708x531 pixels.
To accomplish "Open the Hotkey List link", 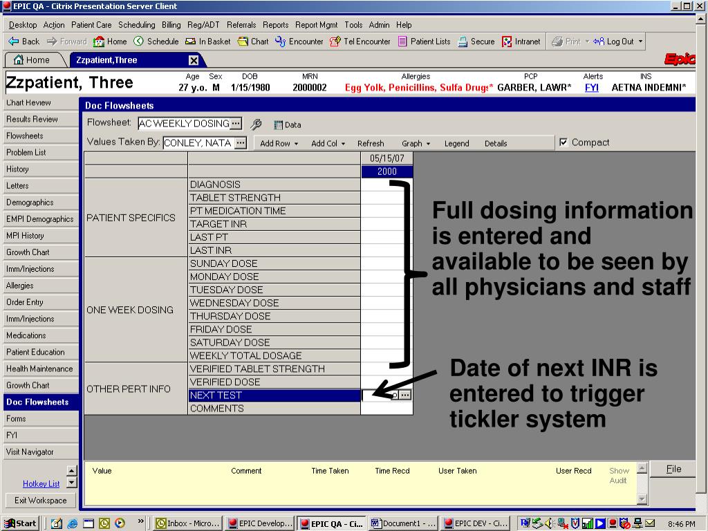I will [41, 483].
